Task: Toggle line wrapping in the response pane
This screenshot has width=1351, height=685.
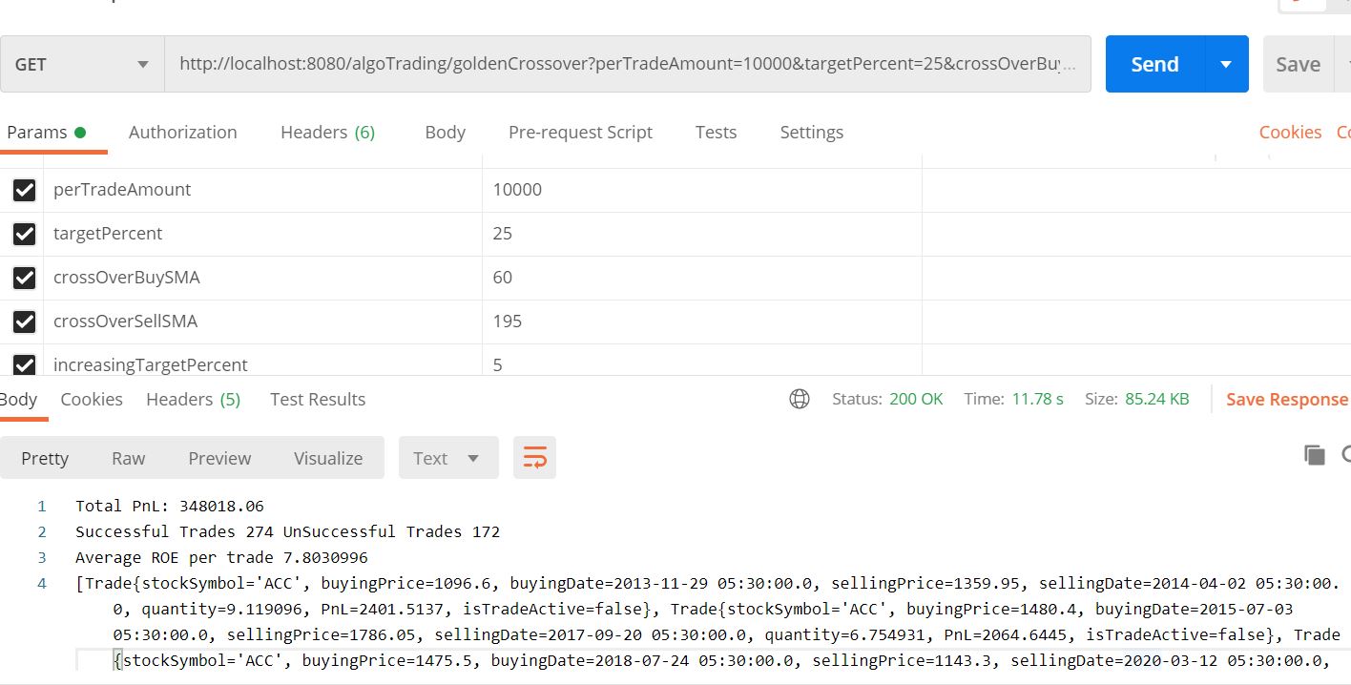Action: point(534,457)
